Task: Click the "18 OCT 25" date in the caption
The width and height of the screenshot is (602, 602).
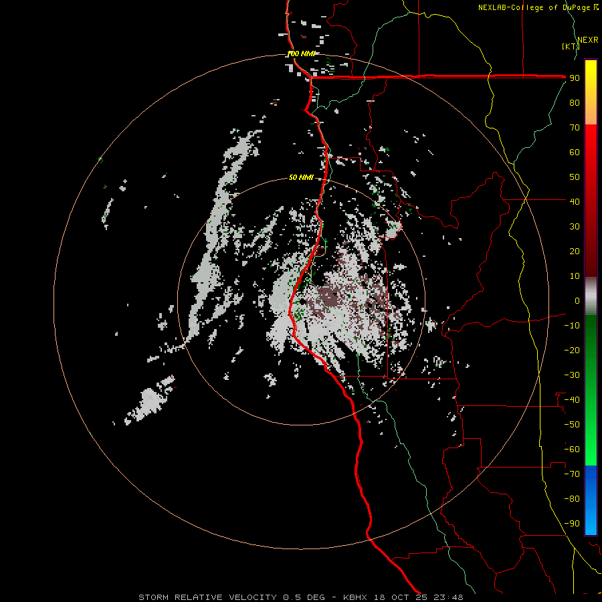Action: pyautogui.click(x=401, y=597)
